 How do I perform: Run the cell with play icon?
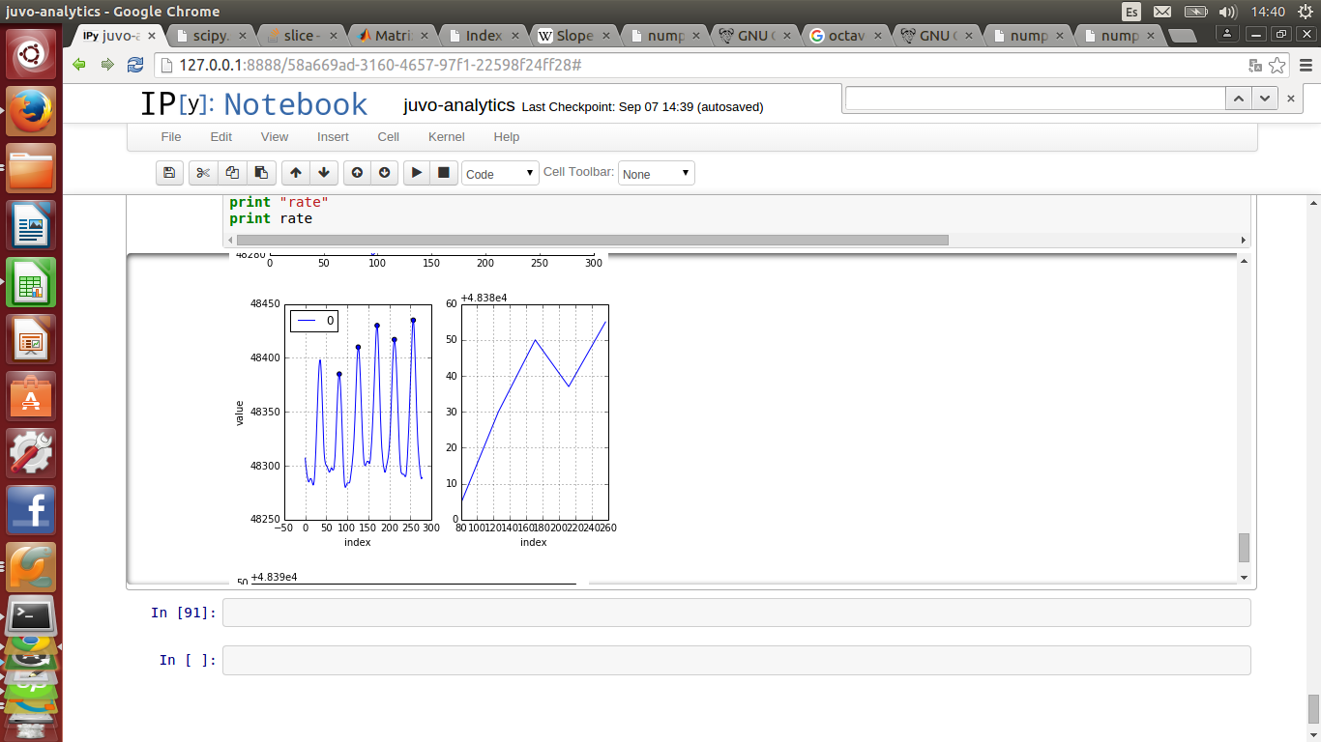[x=417, y=173]
